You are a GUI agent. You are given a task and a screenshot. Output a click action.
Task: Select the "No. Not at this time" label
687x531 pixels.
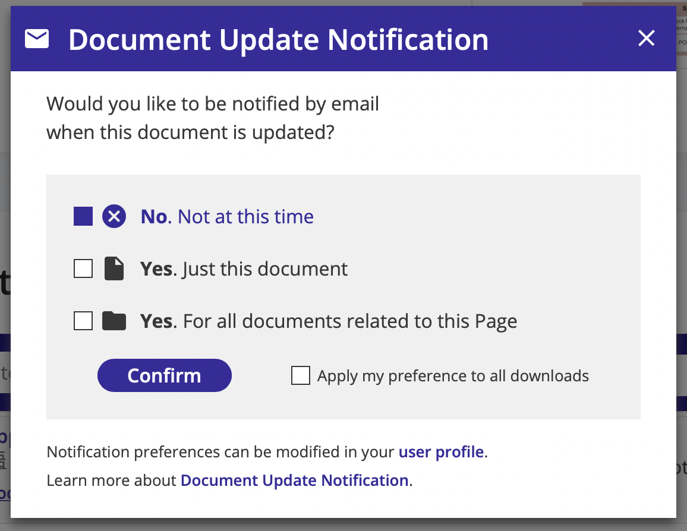coord(227,217)
